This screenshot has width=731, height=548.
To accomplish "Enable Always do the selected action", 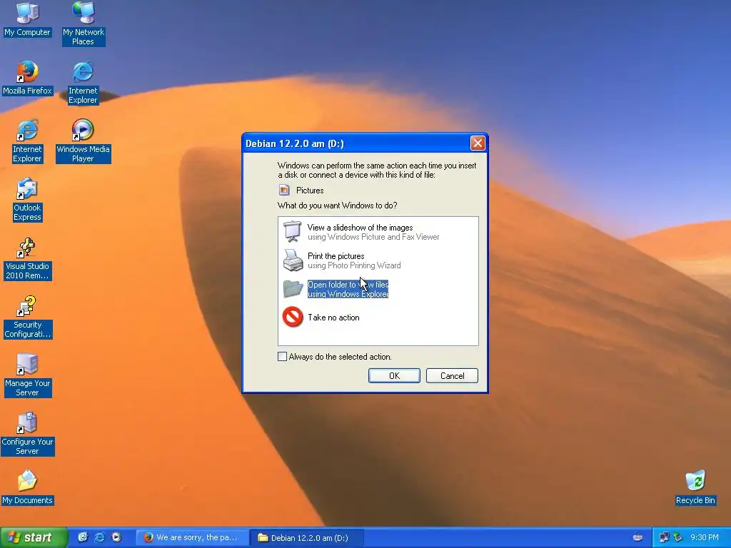I will coord(282,357).
